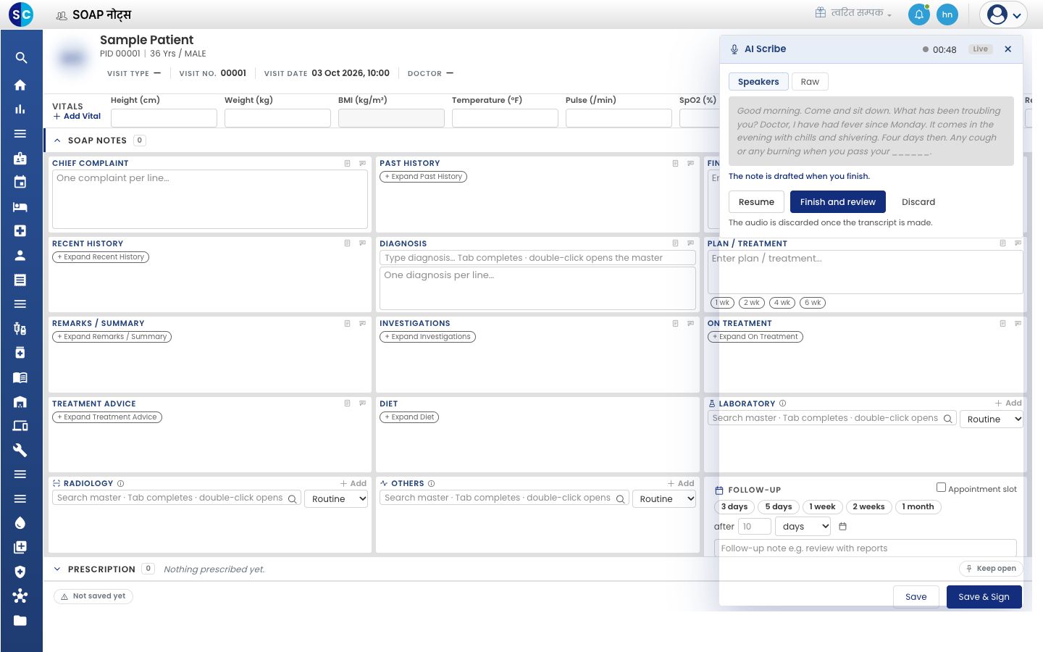The width and height of the screenshot is (1043, 652).
Task: Switch to Raw transcript tab
Action: pyautogui.click(x=810, y=82)
